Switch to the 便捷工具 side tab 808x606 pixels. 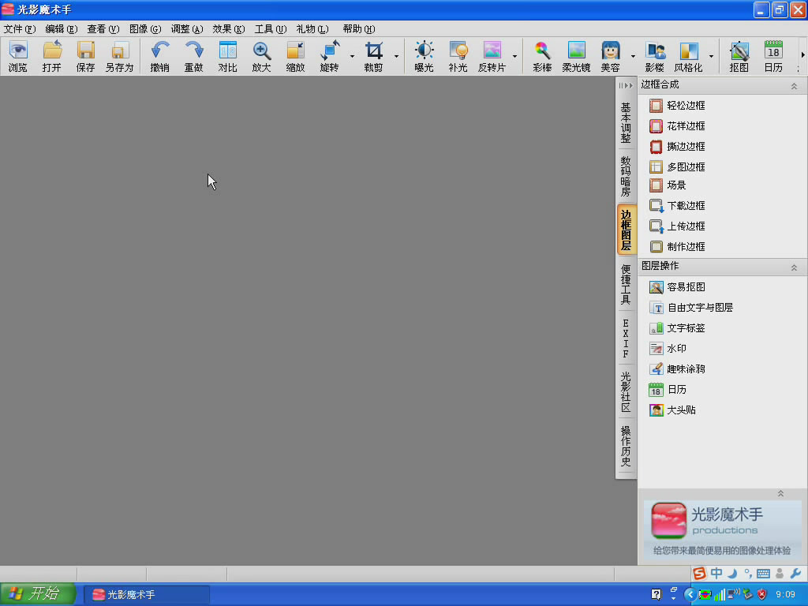(626, 284)
